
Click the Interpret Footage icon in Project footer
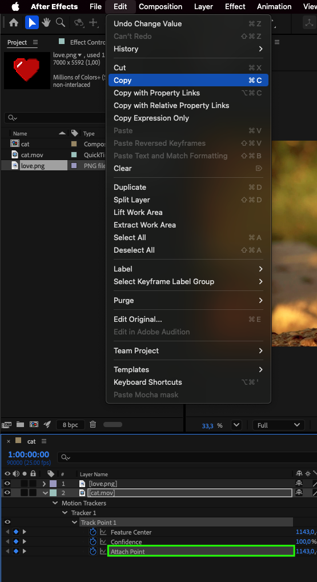7,425
